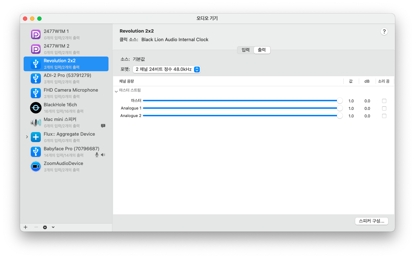Click the 값 column header
Screen dimensions: 415x258
[351, 81]
